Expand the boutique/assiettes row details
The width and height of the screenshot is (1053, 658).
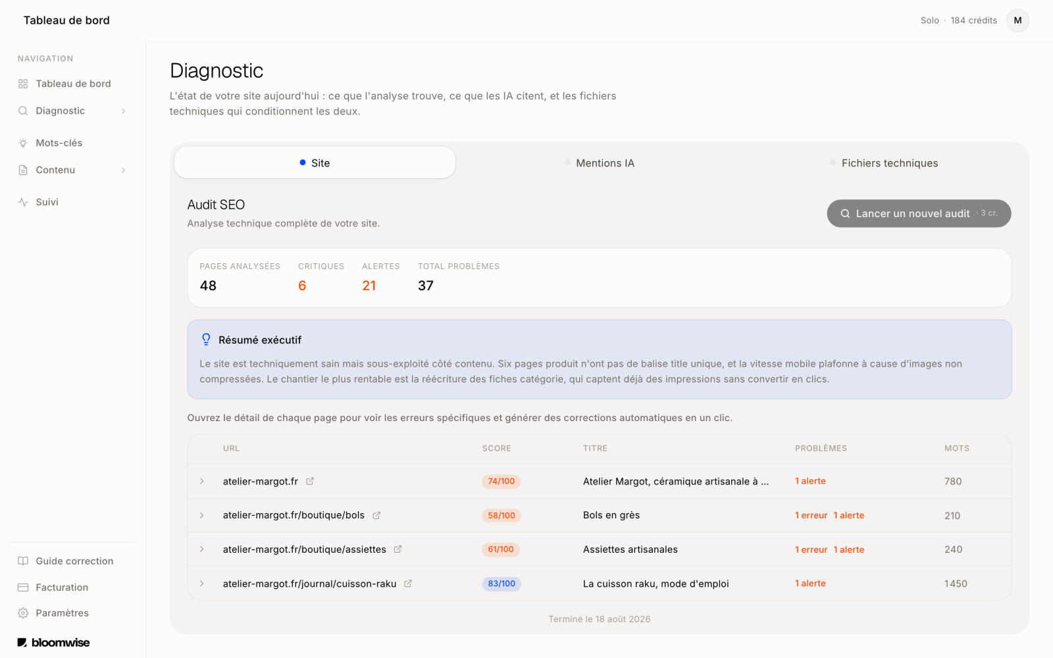coord(202,549)
